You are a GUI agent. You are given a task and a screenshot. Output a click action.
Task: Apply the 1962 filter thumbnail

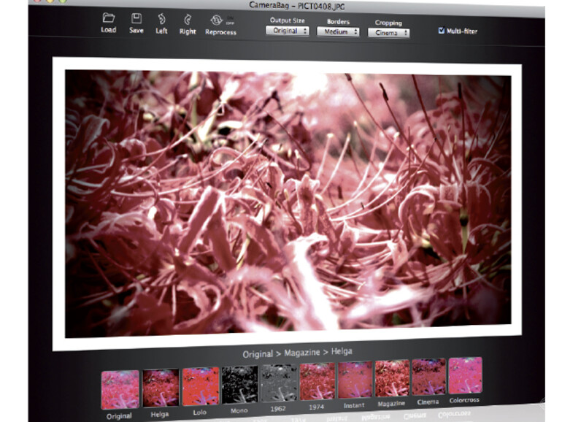279,383
